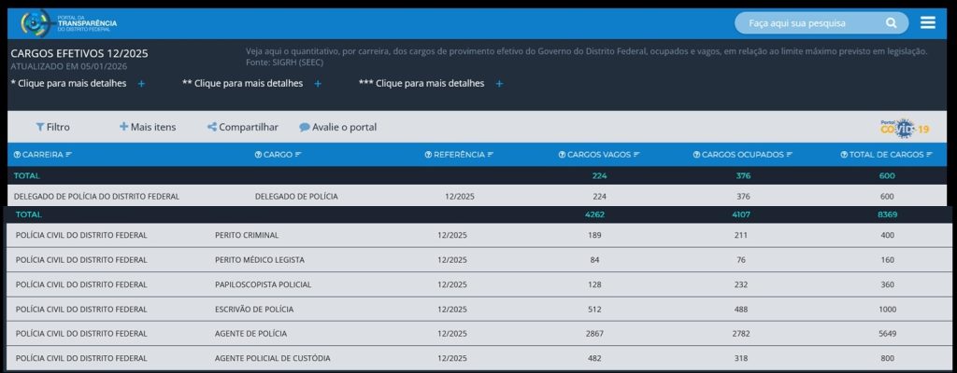This screenshot has width=957, height=373.
Task: Toggle sorting on the CARGOS OCUPADOS column
Action: (x=789, y=154)
